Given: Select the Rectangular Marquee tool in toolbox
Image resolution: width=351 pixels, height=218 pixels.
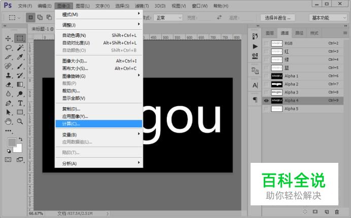Looking at the screenshot, I should pyautogui.click(x=20, y=38).
